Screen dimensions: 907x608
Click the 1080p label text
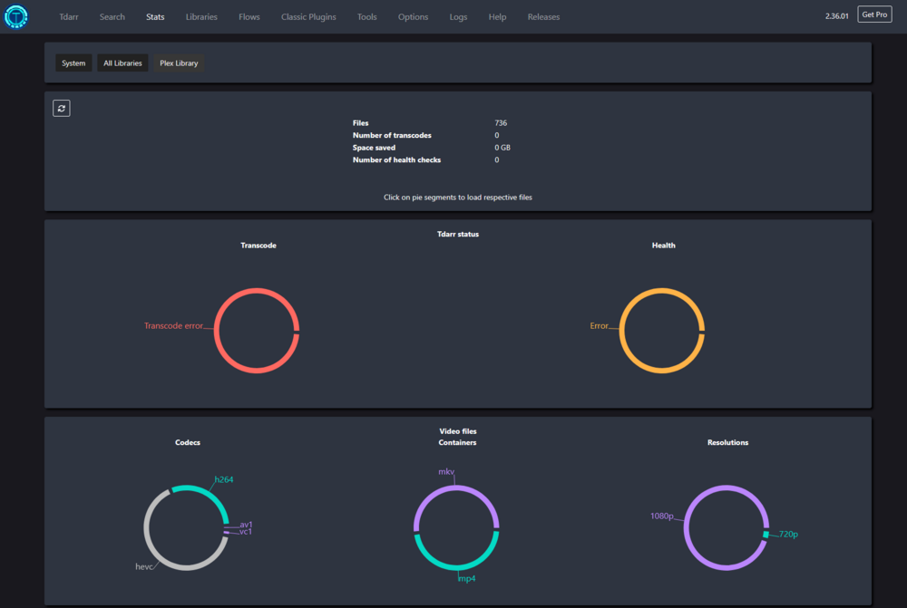(x=662, y=516)
